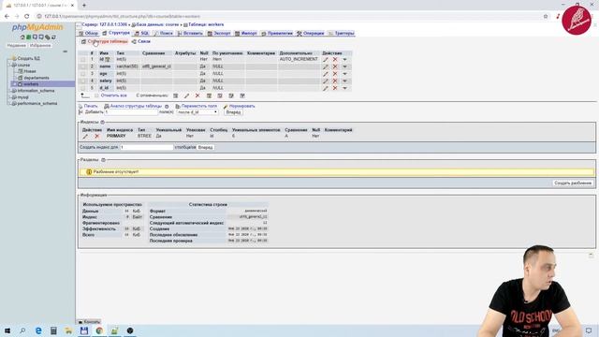
Task: Open the 'после d_id' position dropdown
Action: [x=197, y=112]
